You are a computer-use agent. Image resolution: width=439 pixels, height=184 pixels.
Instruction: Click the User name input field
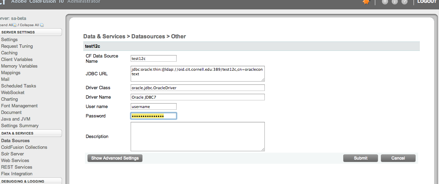tap(154, 107)
